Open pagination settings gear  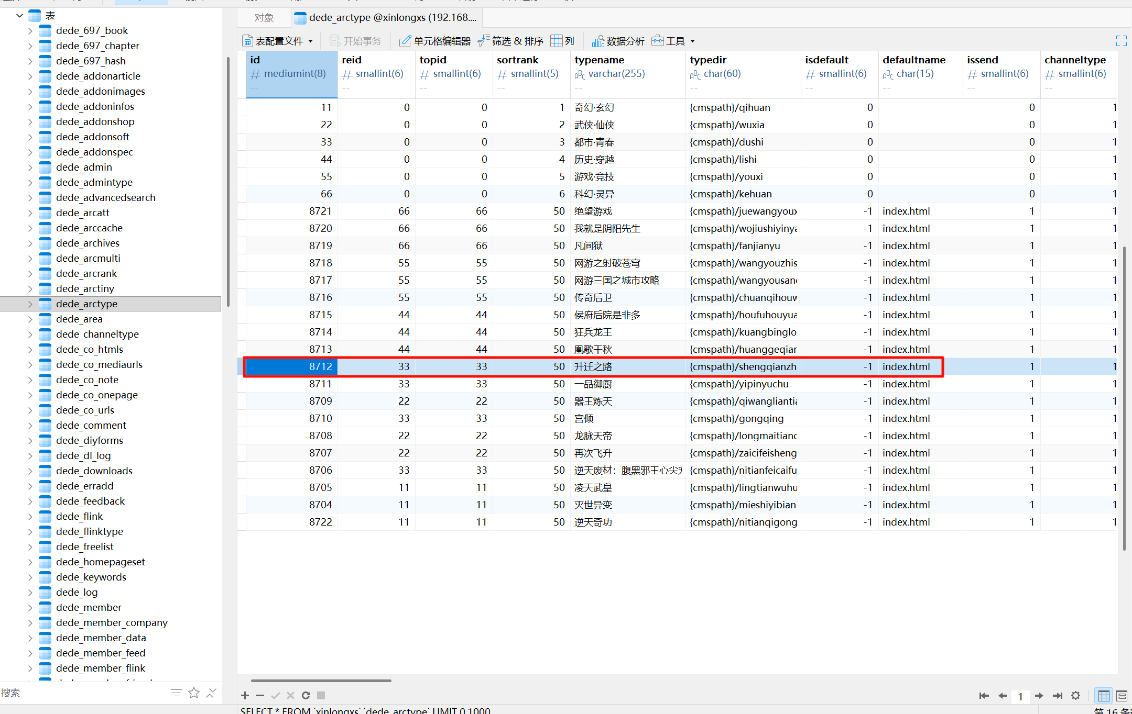click(x=1075, y=696)
